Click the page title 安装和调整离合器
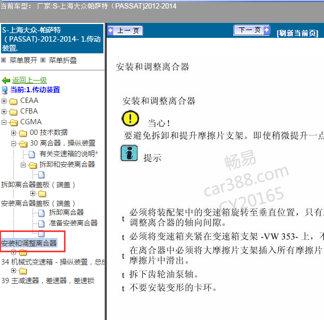 (x=152, y=67)
